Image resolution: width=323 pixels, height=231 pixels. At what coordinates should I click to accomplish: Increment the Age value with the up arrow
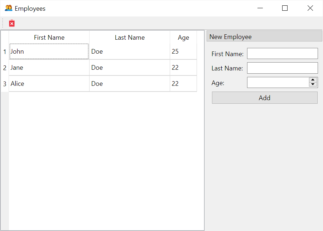pos(313,80)
